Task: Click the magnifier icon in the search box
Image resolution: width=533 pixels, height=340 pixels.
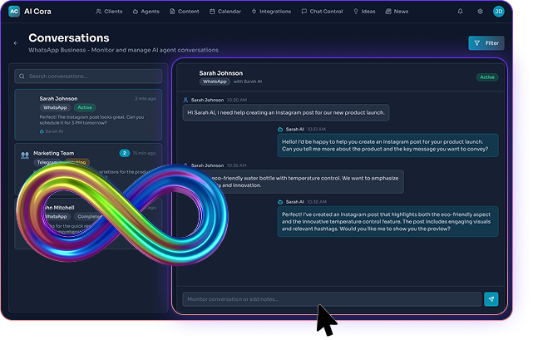Action: [23, 76]
